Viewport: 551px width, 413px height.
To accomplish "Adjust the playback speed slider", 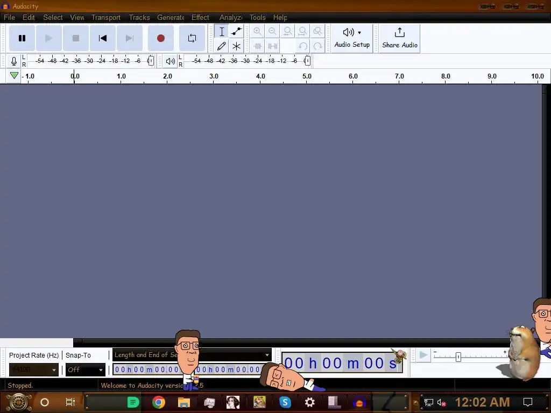I will 458,357.
